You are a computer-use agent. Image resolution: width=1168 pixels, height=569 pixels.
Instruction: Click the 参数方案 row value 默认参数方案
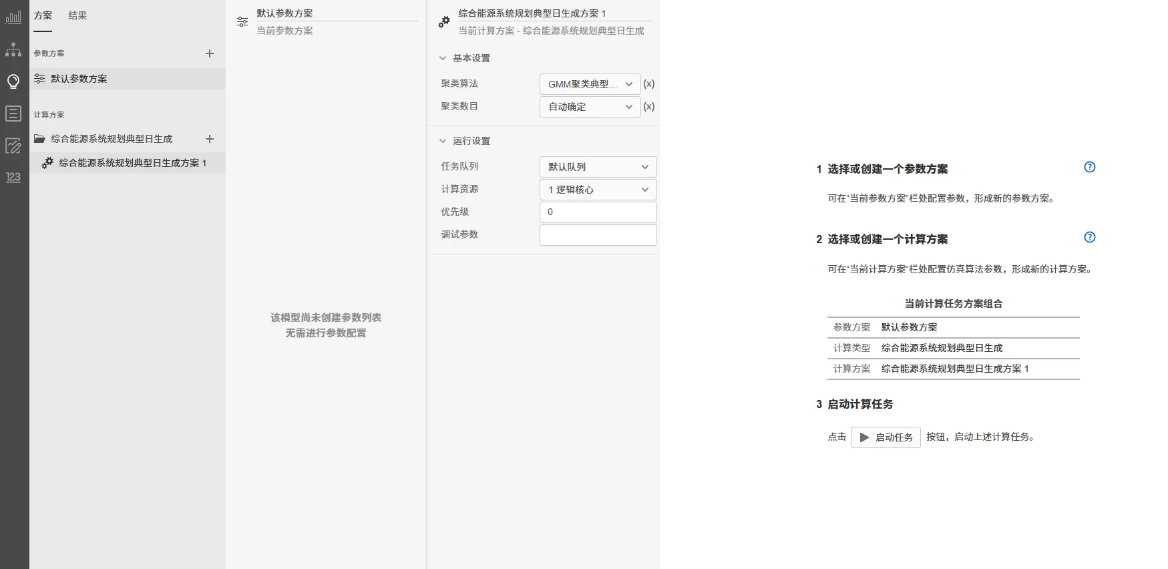tap(909, 327)
